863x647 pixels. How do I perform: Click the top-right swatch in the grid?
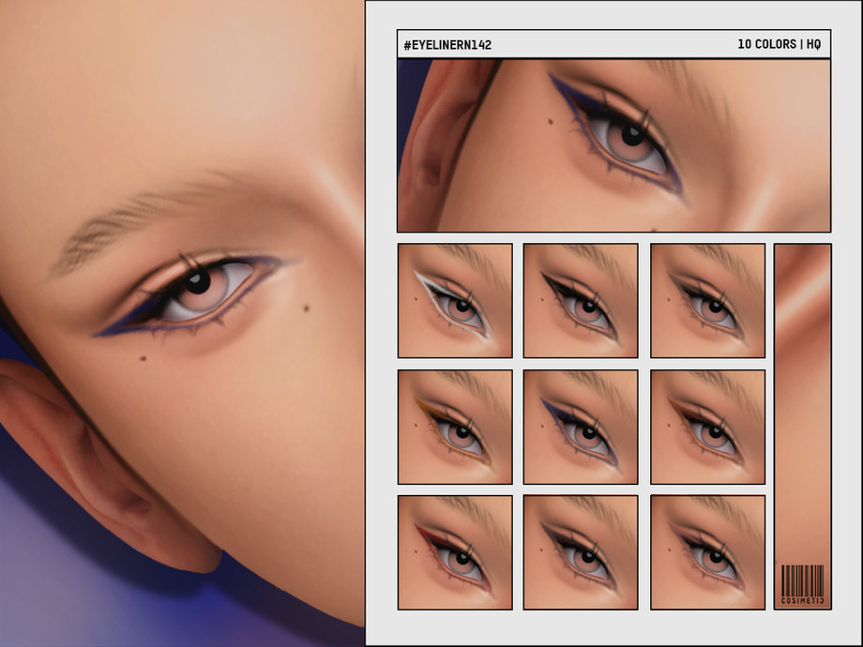[707, 300]
